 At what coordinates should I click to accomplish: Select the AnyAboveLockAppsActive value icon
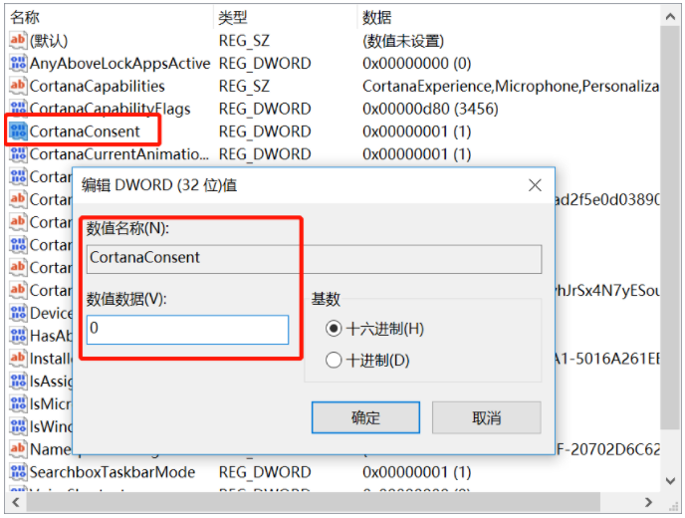18,63
